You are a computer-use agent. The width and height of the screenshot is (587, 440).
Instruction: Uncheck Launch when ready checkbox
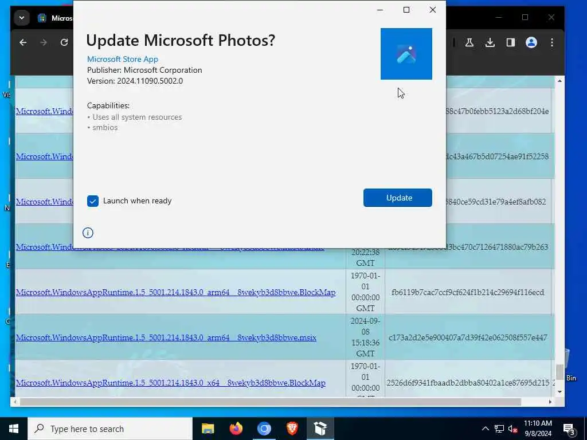point(92,201)
